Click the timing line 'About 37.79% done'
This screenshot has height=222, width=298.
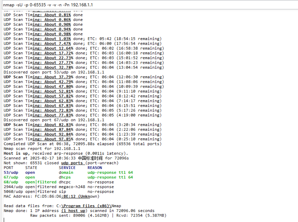[84, 77]
